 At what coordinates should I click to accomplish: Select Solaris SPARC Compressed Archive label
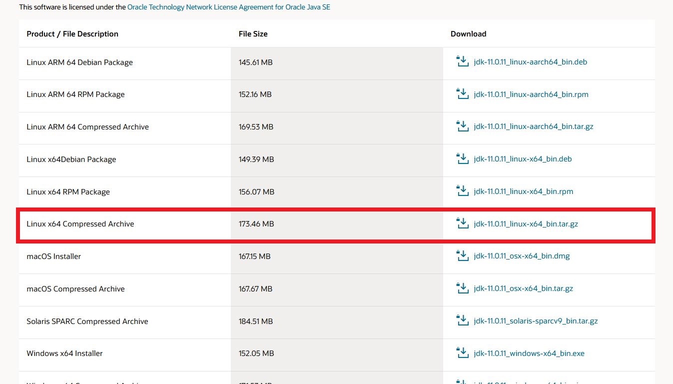[x=87, y=321]
